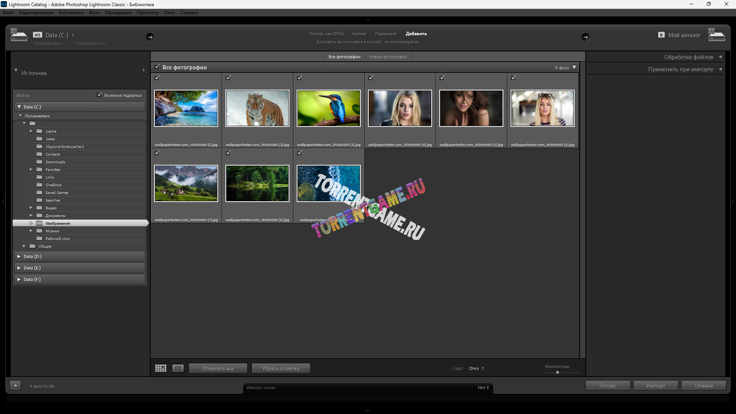This screenshot has width=736, height=414.
Task: Uncheck the Все фотографии header checkbox
Action: tap(157, 67)
